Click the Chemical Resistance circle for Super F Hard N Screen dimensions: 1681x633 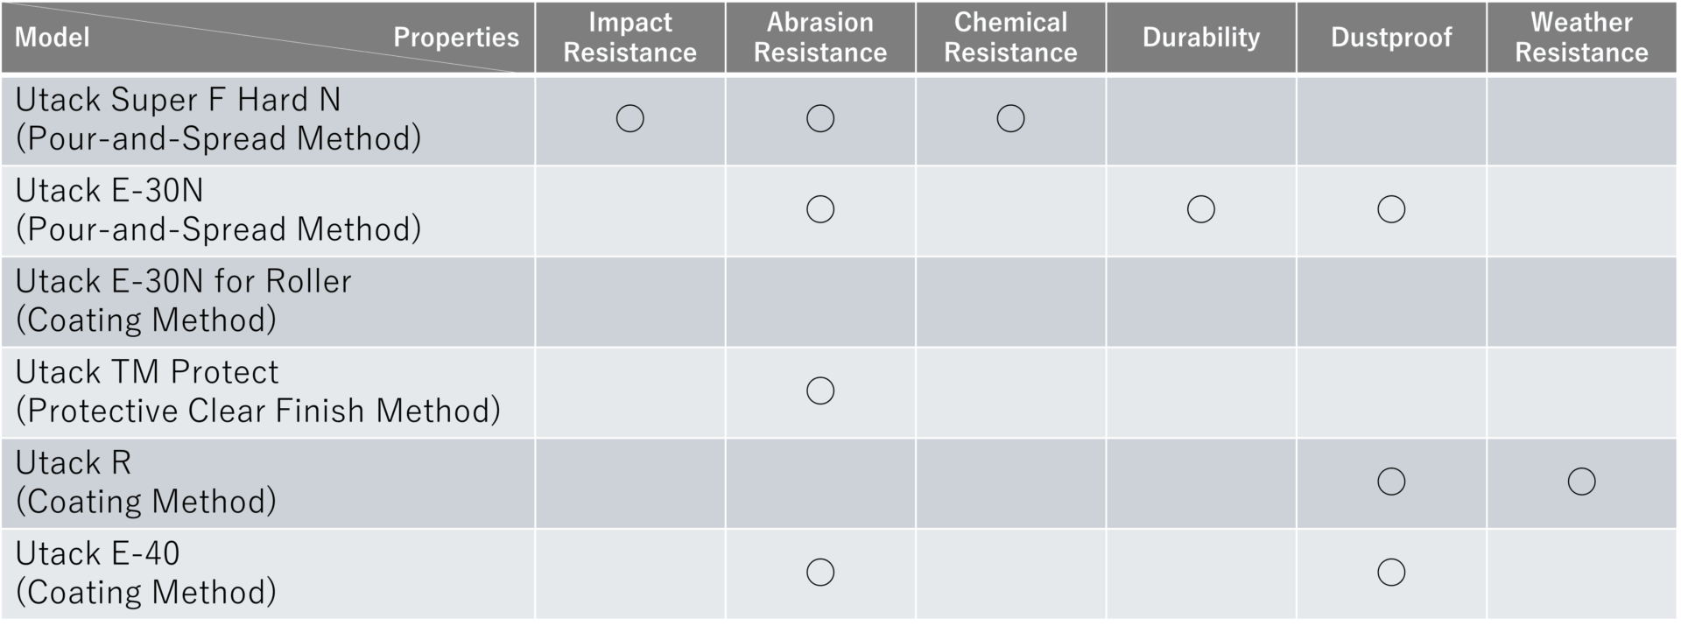pyautogui.click(x=1010, y=118)
